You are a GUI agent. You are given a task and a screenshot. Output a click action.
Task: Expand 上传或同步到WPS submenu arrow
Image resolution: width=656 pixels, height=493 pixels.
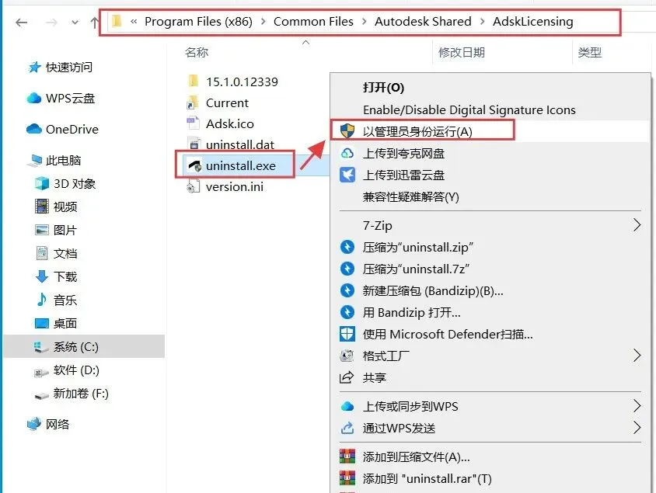pyautogui.click(x=637, y=406)
